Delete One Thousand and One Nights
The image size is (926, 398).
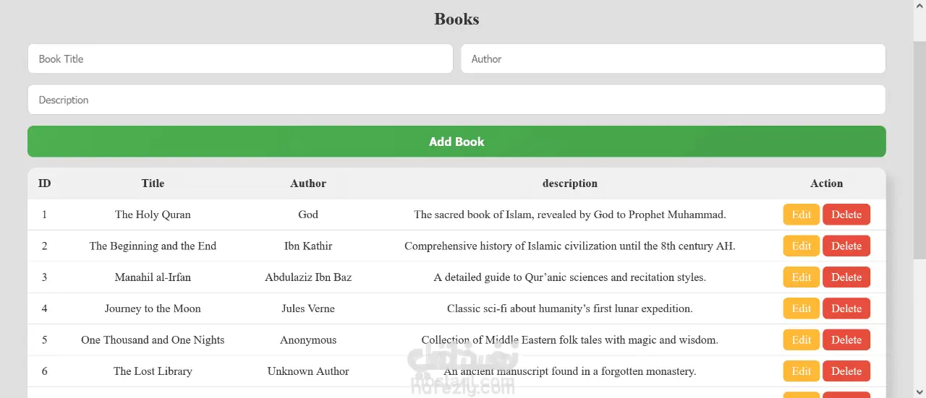[846, 339]
